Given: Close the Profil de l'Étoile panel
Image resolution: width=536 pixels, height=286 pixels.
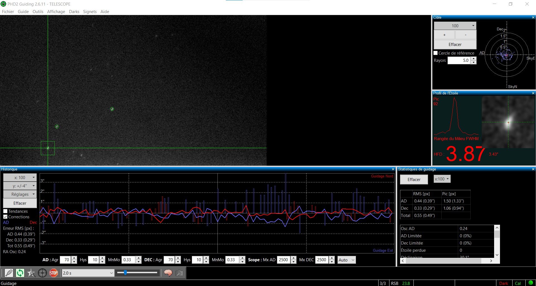Looking at the screenshot, I should (533, 93).
